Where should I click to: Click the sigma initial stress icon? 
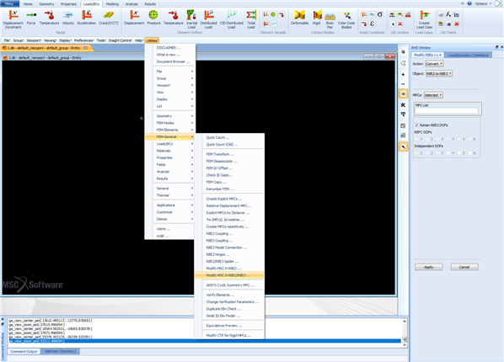pos(380,14)
